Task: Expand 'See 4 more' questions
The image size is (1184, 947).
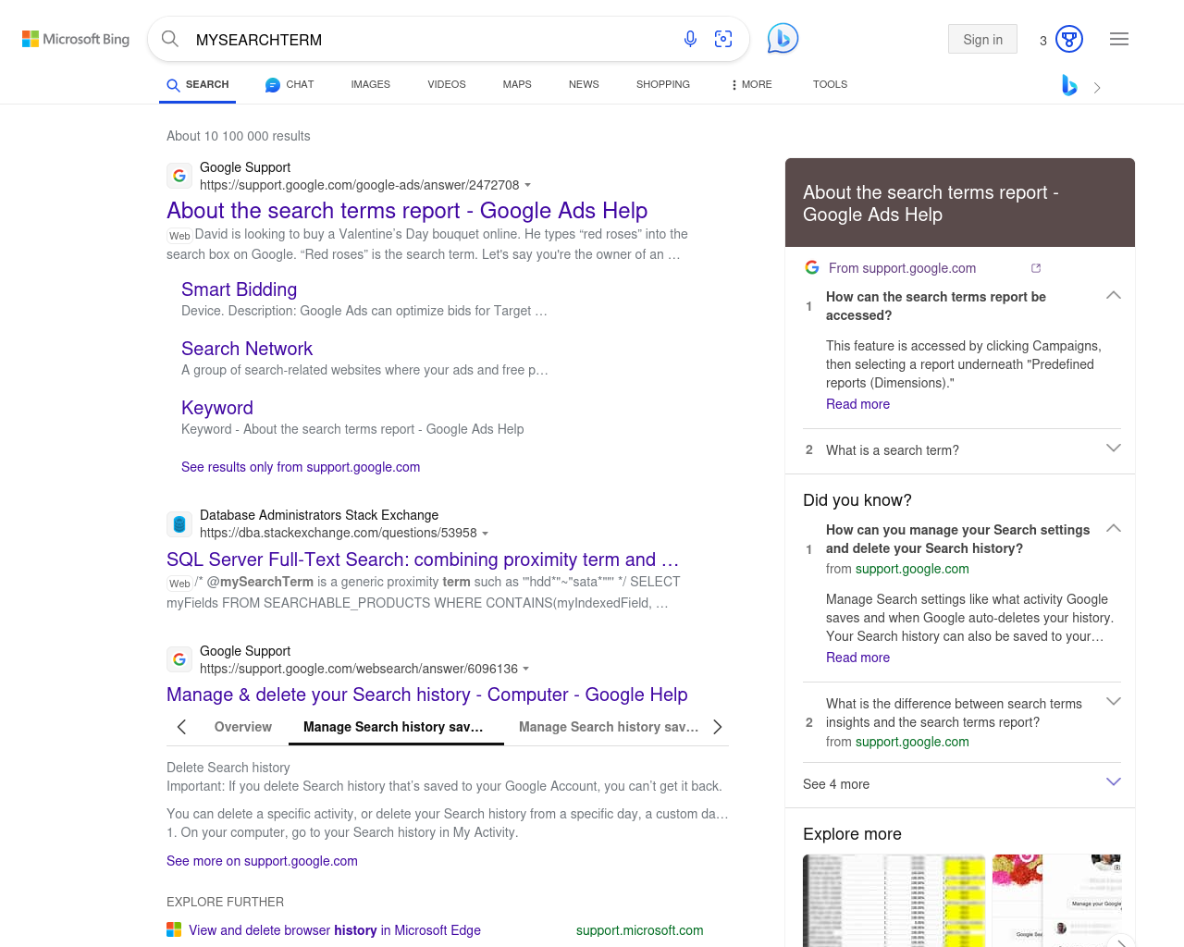Action: point(962,784)
